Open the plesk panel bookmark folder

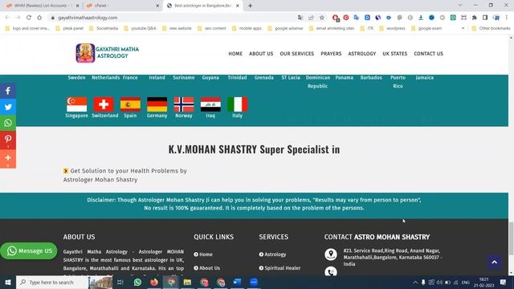pos(70,29)
